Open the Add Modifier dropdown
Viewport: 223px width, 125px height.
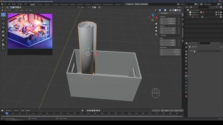205,51
